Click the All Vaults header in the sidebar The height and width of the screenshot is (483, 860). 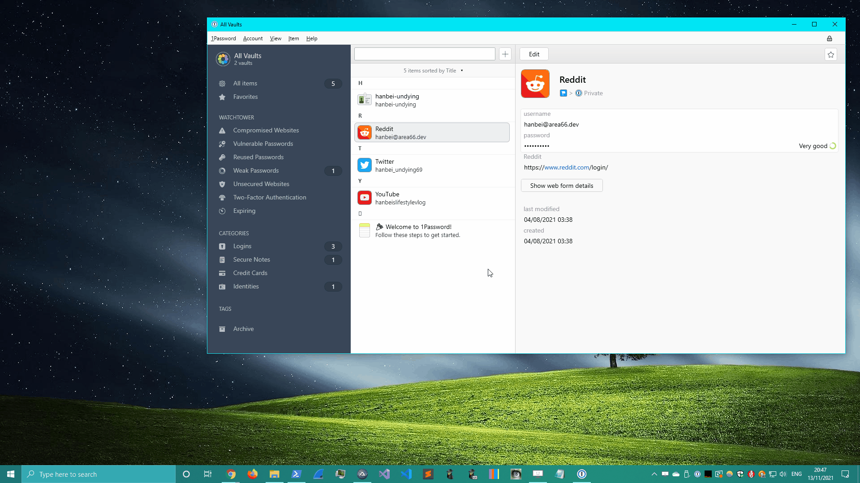pos(248,56)
